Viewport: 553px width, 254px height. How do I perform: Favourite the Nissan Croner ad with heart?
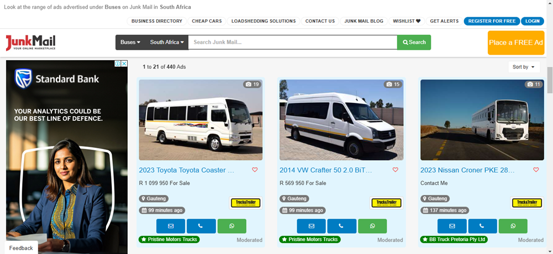coord(536,170)
